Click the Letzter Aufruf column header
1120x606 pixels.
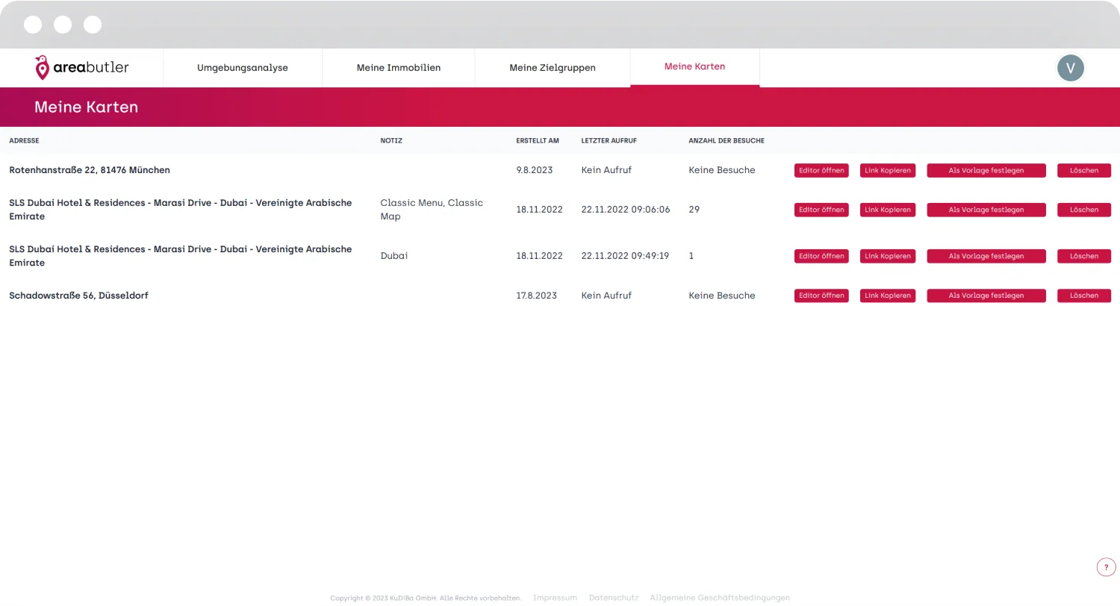(x=609, y=140)
